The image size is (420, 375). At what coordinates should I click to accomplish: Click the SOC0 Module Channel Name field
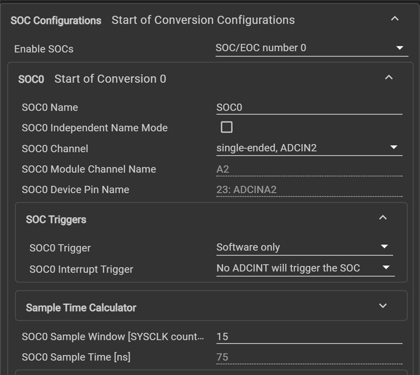(x=309, y=169)
